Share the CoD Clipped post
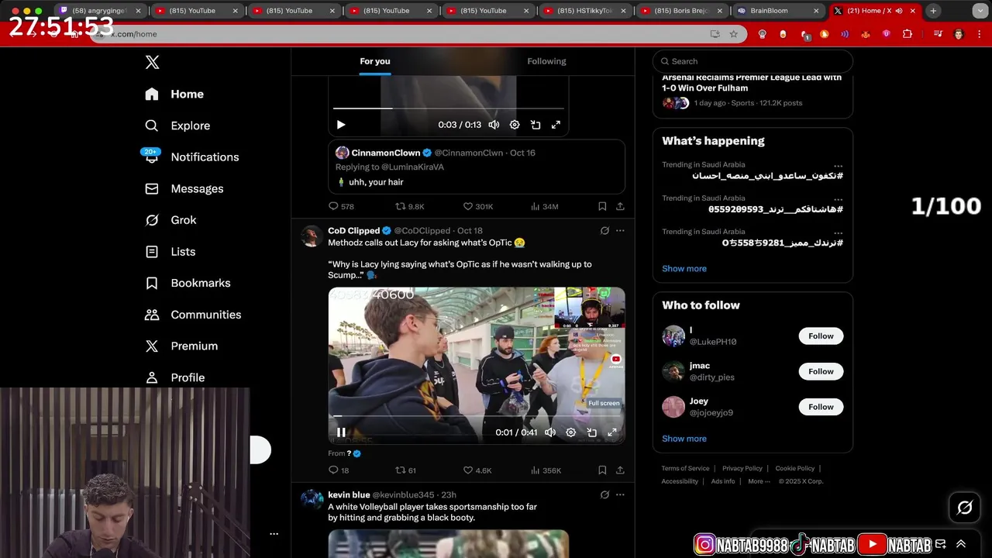 pyautogui.click(x=620, y=470)
